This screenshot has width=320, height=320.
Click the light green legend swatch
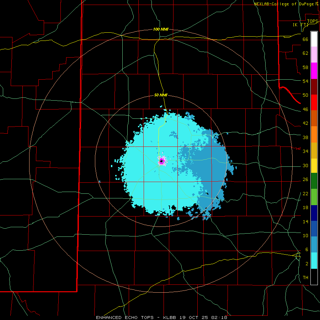click(x=314, y=197)
